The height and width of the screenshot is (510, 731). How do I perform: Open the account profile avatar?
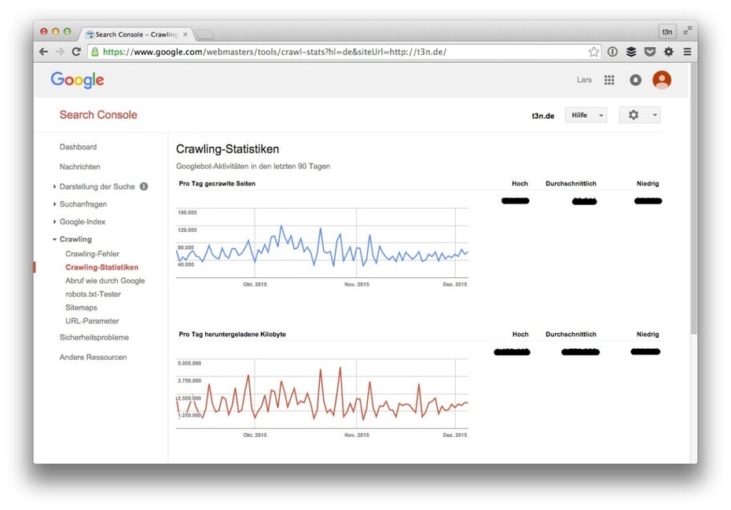(662, 80)
